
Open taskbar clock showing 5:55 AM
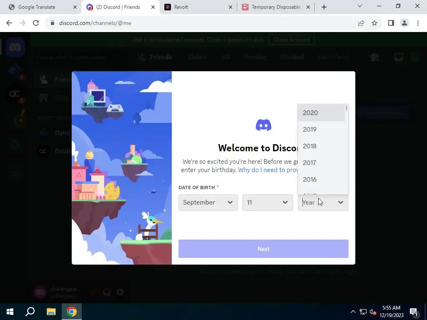coord(391,312)
